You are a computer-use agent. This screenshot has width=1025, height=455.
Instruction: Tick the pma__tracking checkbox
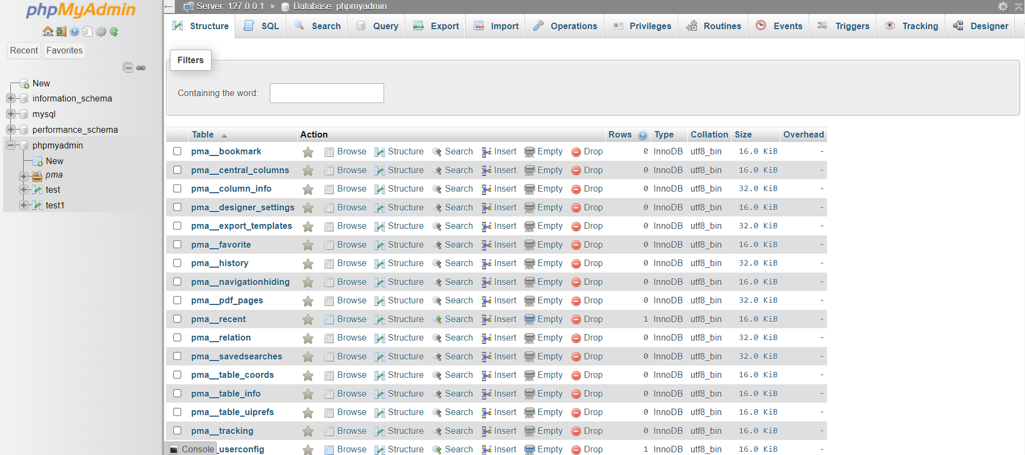(177, 431)
